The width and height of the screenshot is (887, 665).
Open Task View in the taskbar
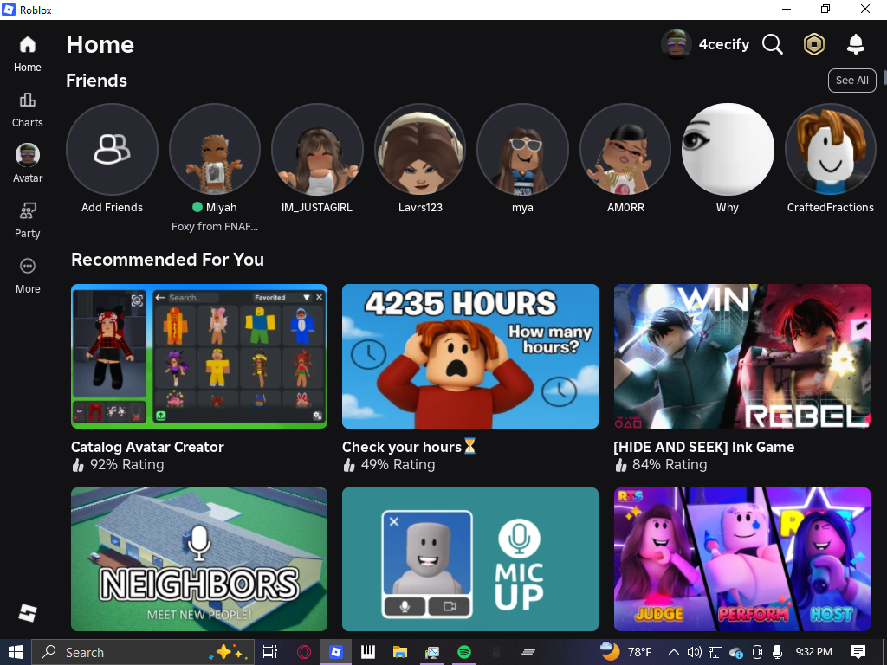coord(270,652)
